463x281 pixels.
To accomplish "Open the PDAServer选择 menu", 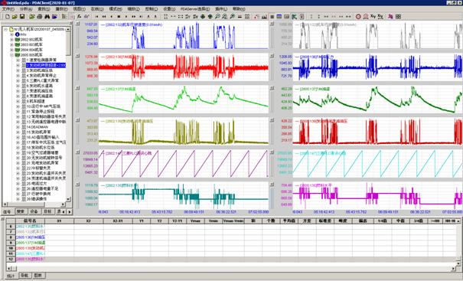I will tap(195, 9).
